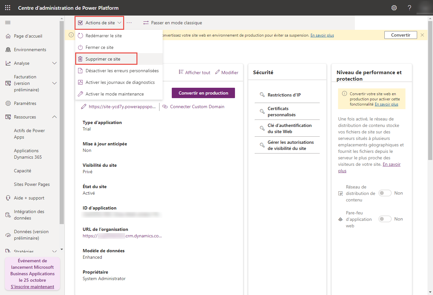Screen dimensions: 433x295
Task: Select Supprimer ce site menu item
Action: click(x=119, y=59)
